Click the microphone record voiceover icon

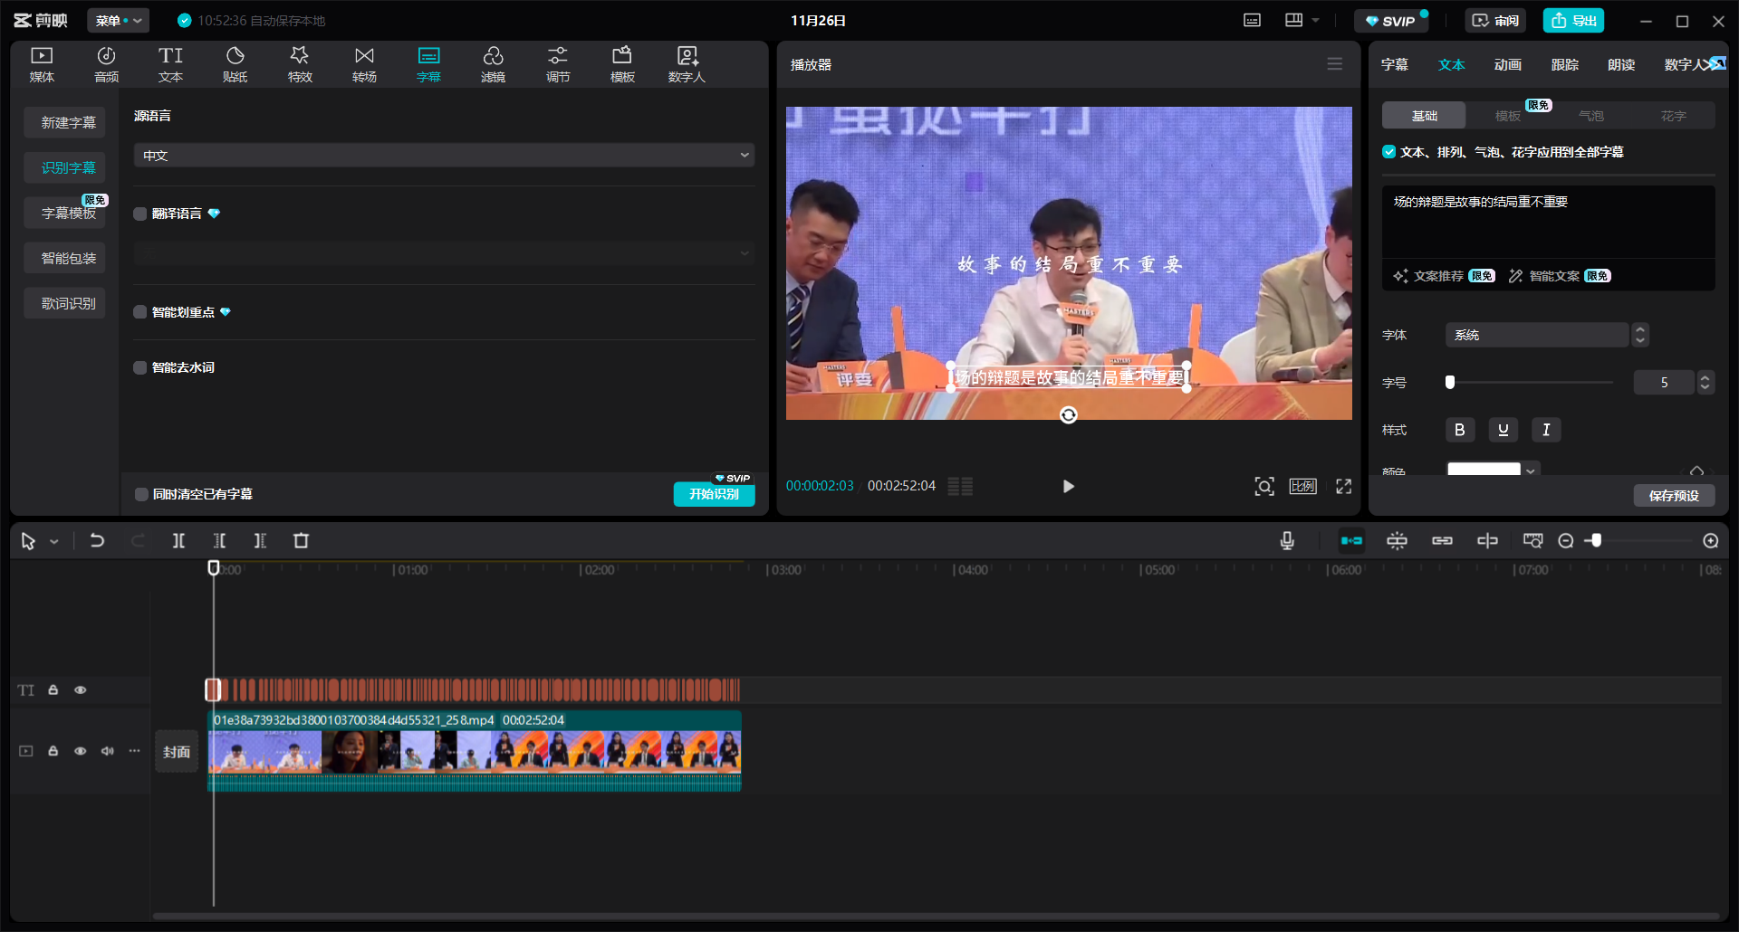tap(1287, 540)
